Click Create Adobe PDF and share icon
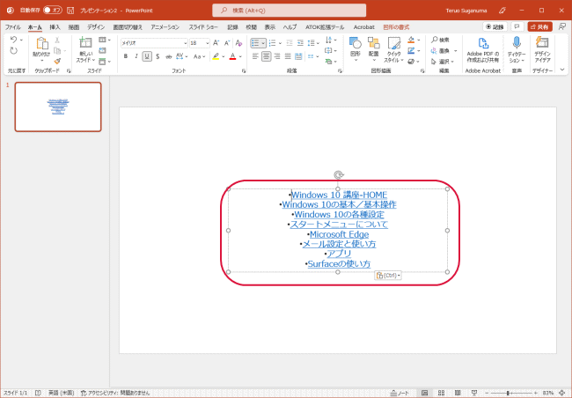572x398 pixels. coord(483,43)
